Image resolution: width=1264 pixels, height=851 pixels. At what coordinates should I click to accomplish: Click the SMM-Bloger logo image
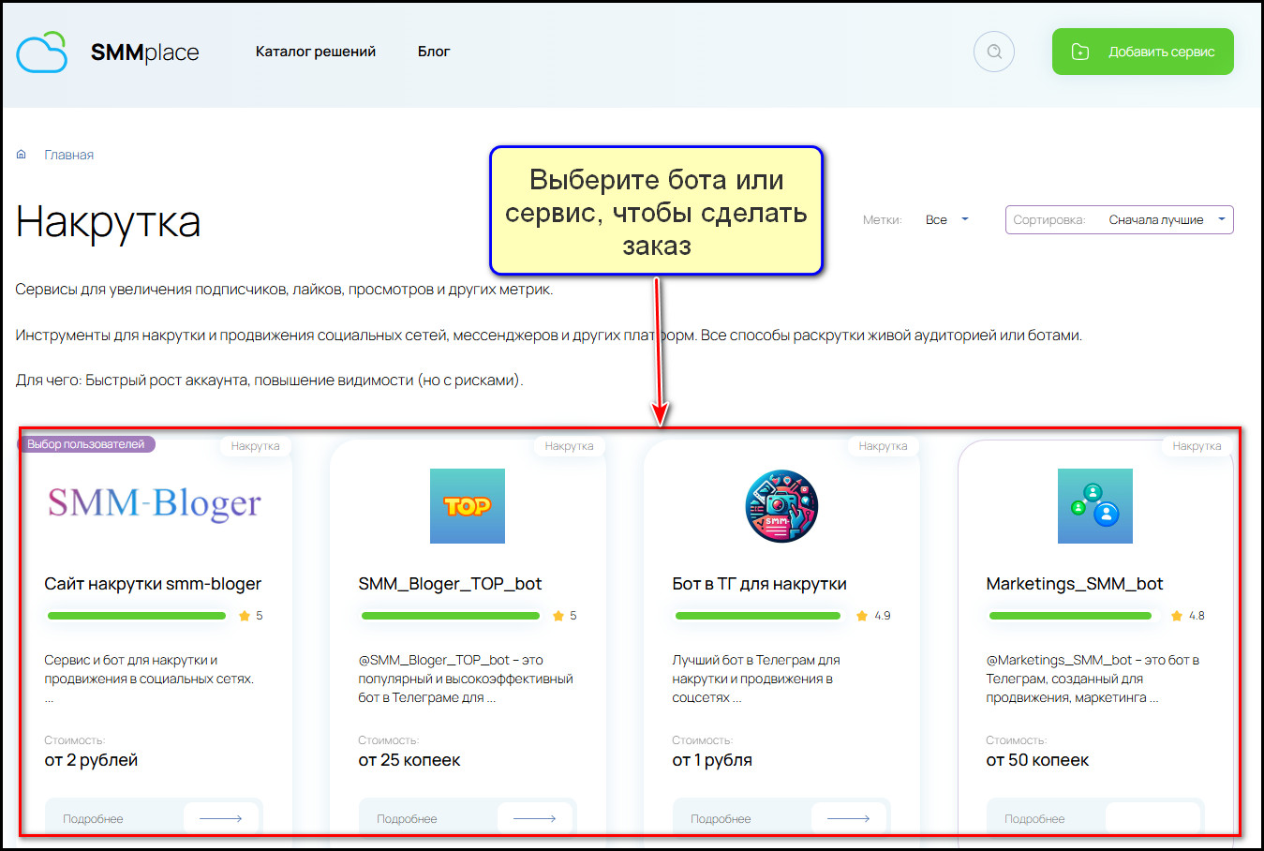click(155, 504)
